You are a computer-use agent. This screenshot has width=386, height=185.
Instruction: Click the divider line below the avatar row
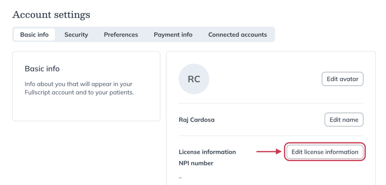271,103
